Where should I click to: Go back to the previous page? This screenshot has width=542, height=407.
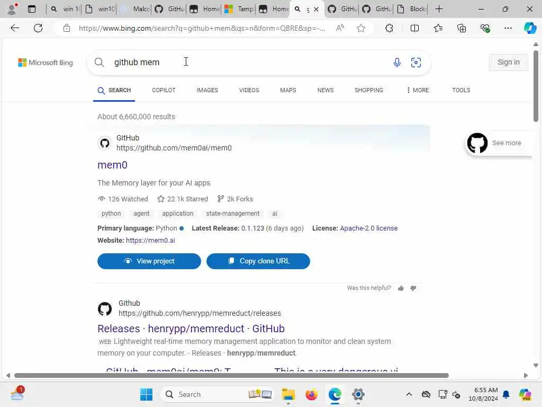tap(15, 28)
